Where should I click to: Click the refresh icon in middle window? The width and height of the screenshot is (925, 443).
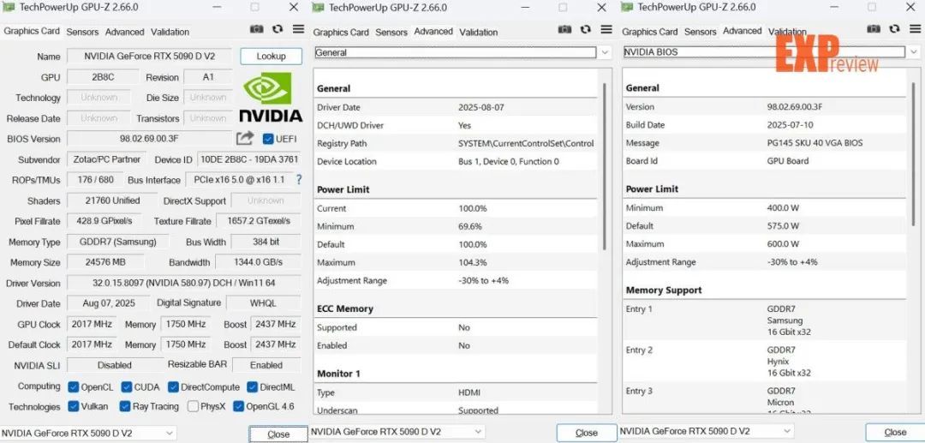(586, 29)
